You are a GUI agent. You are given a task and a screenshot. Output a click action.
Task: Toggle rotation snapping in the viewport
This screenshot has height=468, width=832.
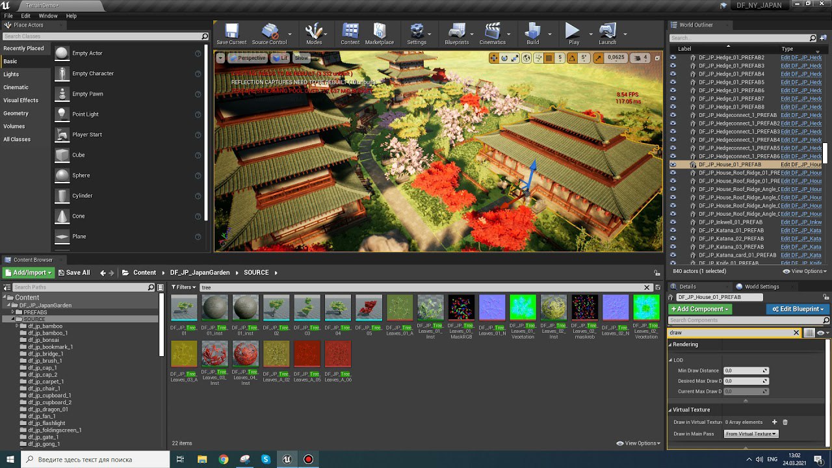[x=573, y=58]
